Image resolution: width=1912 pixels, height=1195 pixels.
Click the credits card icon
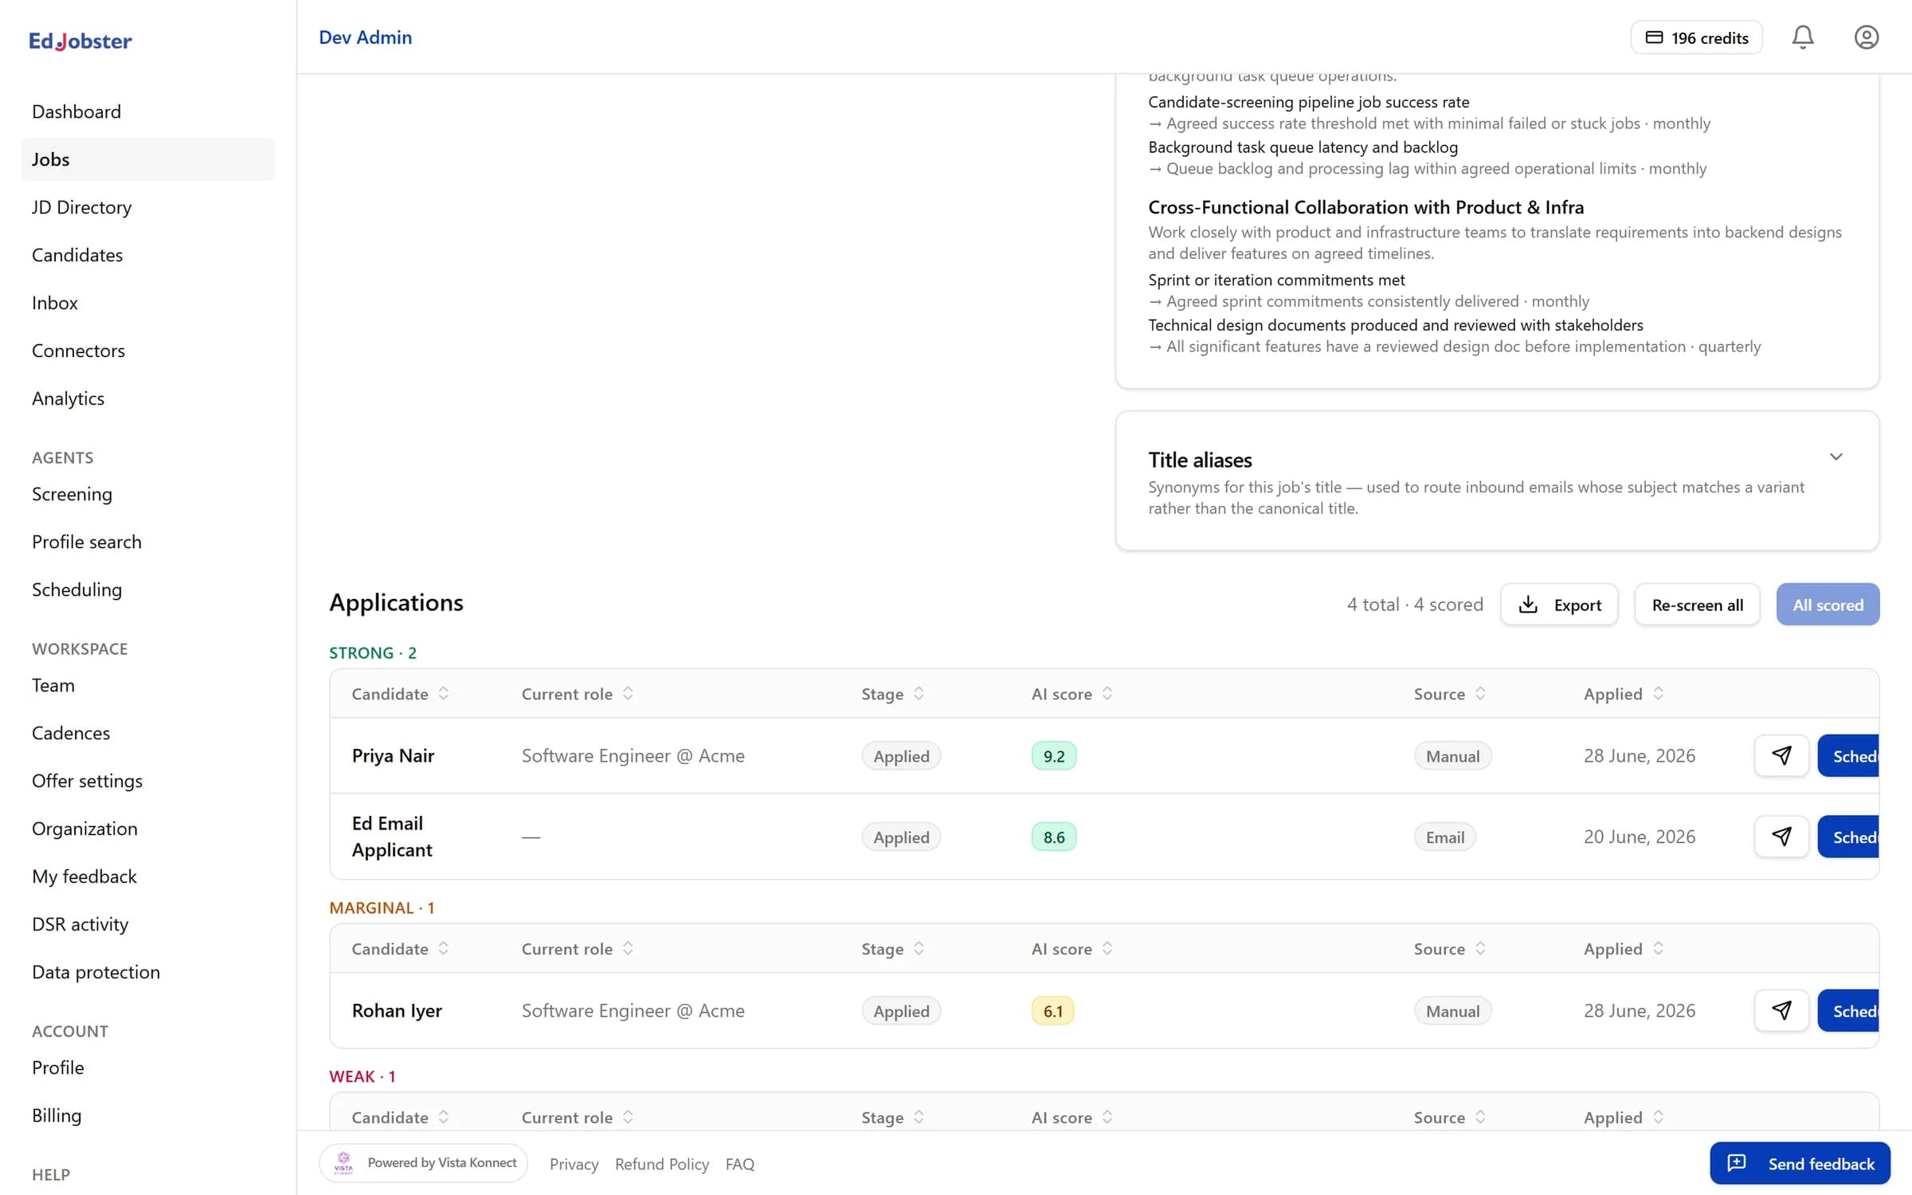tap(1654, 37)
